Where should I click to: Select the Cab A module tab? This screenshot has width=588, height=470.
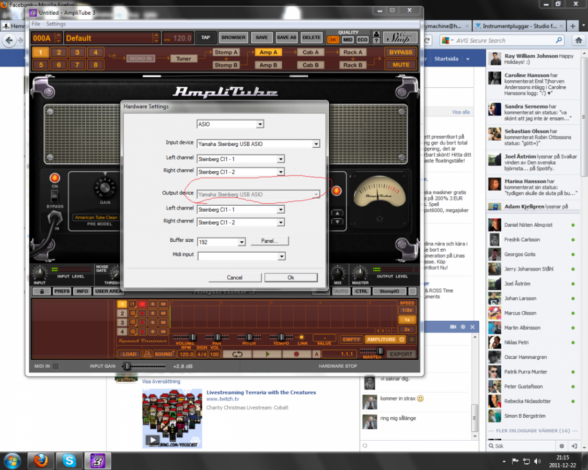tap(310, 52)
